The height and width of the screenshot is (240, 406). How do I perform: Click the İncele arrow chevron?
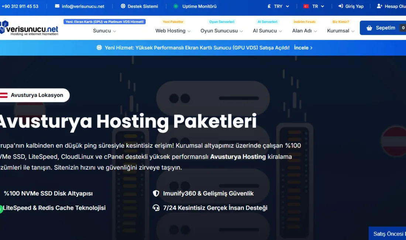click(x=311, y=48)
